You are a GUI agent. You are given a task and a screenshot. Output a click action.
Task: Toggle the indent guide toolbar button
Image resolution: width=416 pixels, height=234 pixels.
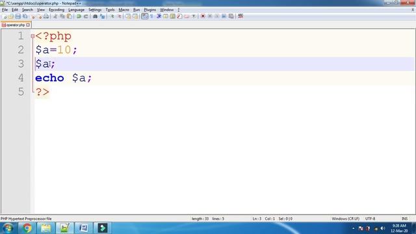159,16
